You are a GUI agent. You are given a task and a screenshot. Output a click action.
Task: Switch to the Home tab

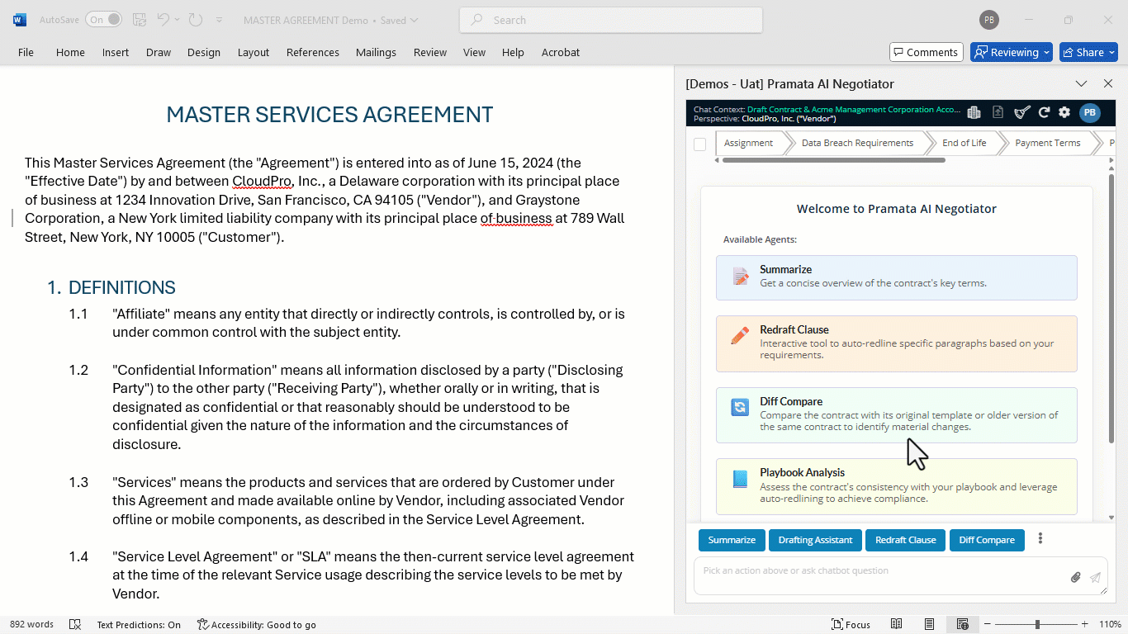70,52
